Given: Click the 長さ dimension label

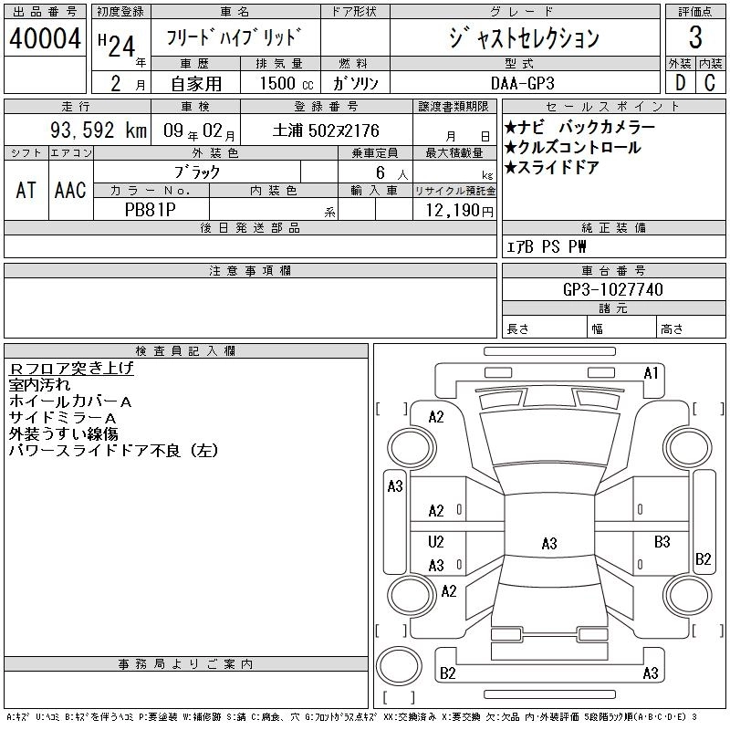Looking at the screenshot, I should pos(517,329).
